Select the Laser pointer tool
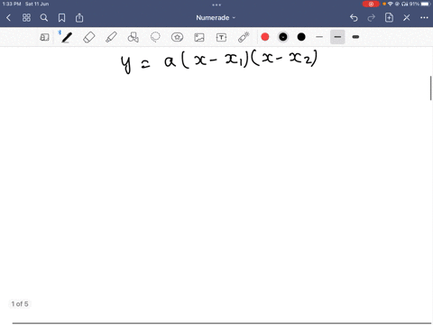The width and height of the screenshot is (433, 325). click(x=244, y=37)
